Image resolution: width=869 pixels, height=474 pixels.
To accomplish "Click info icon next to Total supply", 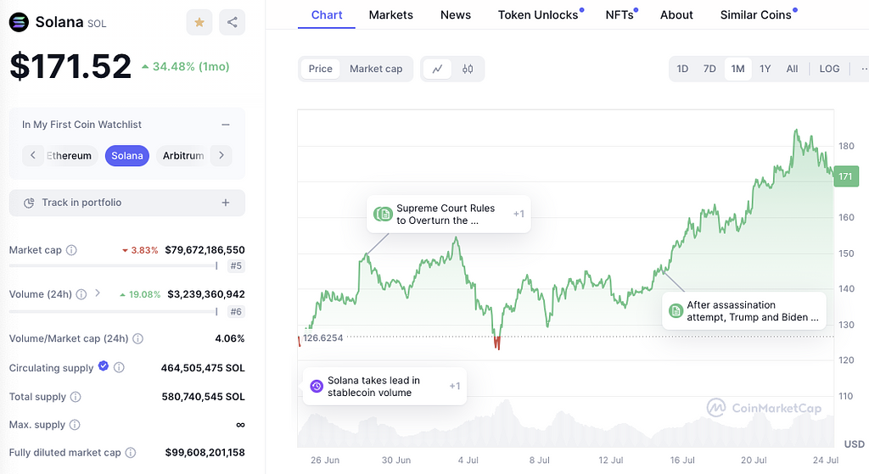I will pyautogui.click(x=76, y=397).
